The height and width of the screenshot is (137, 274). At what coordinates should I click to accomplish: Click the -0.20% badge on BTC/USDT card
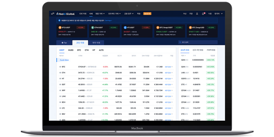tap(81, 28)
